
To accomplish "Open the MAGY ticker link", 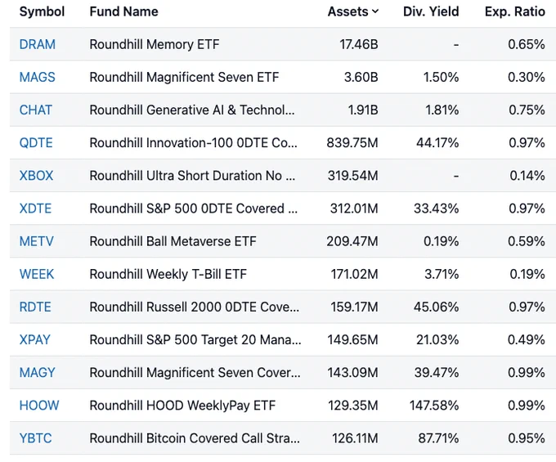I will (38, 373).
